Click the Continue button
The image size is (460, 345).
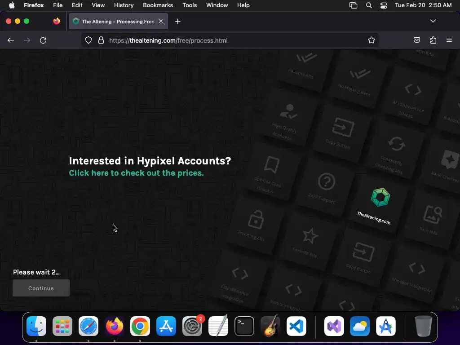(x=41, y=288)
